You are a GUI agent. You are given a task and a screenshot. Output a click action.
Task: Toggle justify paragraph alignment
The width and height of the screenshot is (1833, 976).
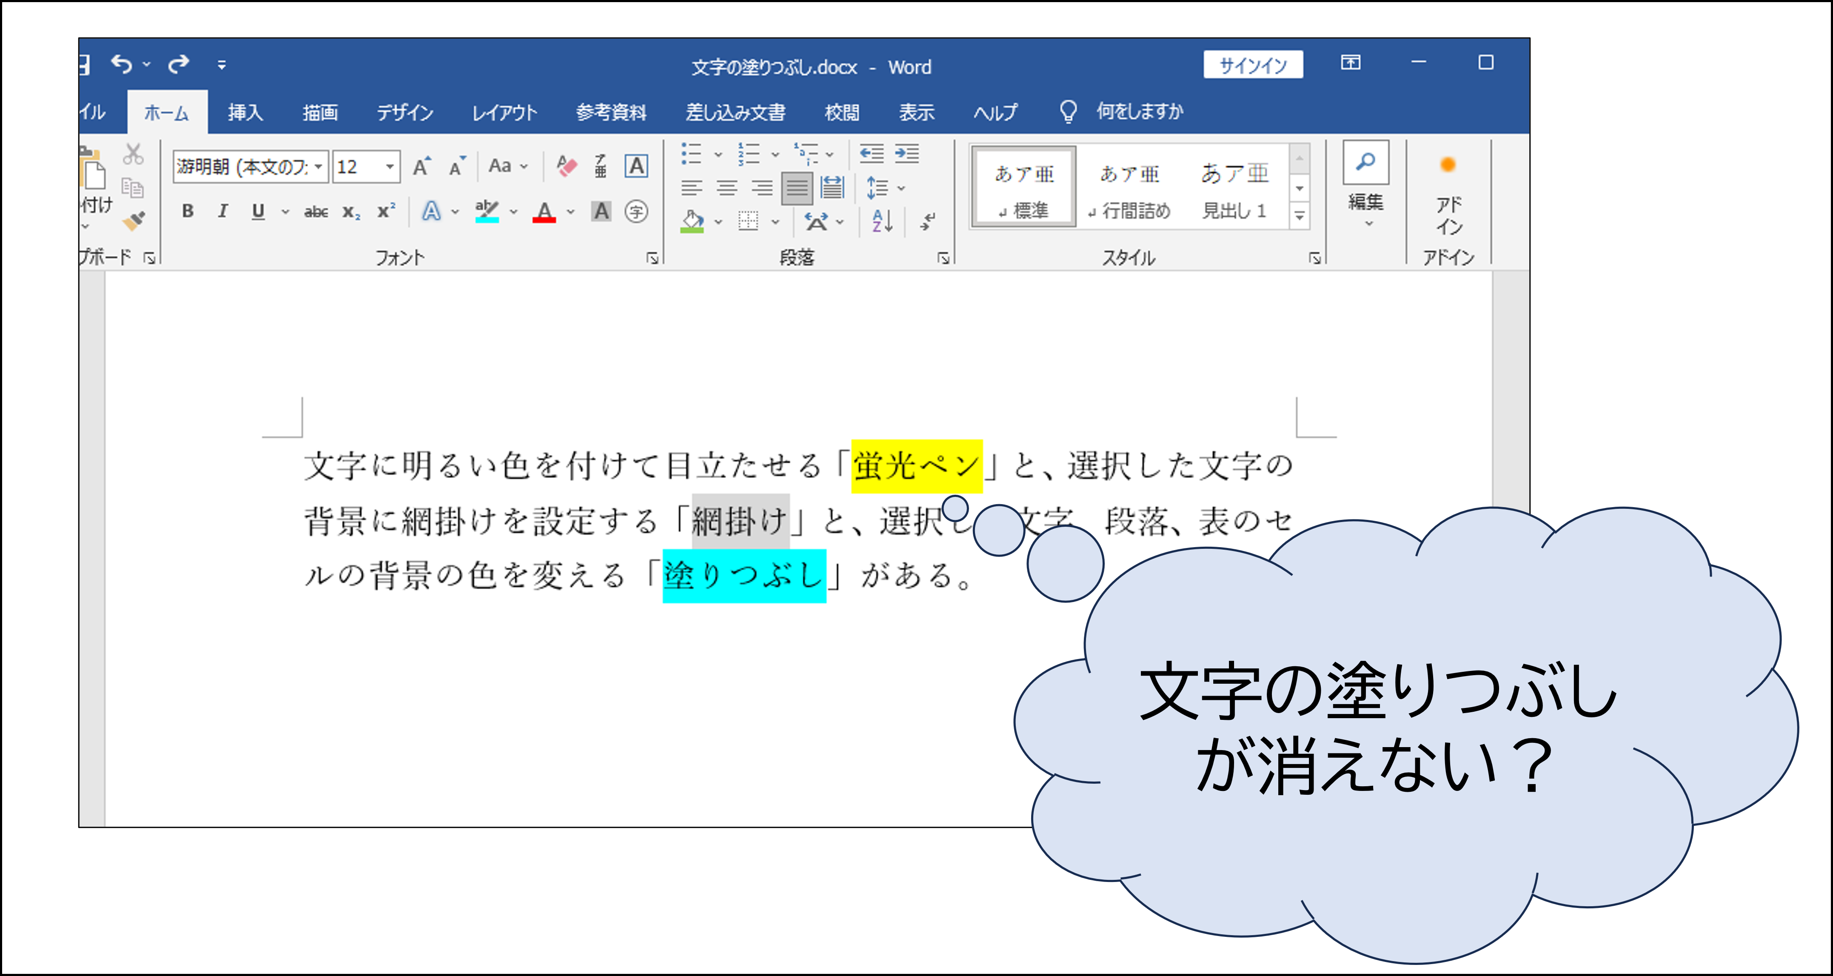tap(796, 188)
